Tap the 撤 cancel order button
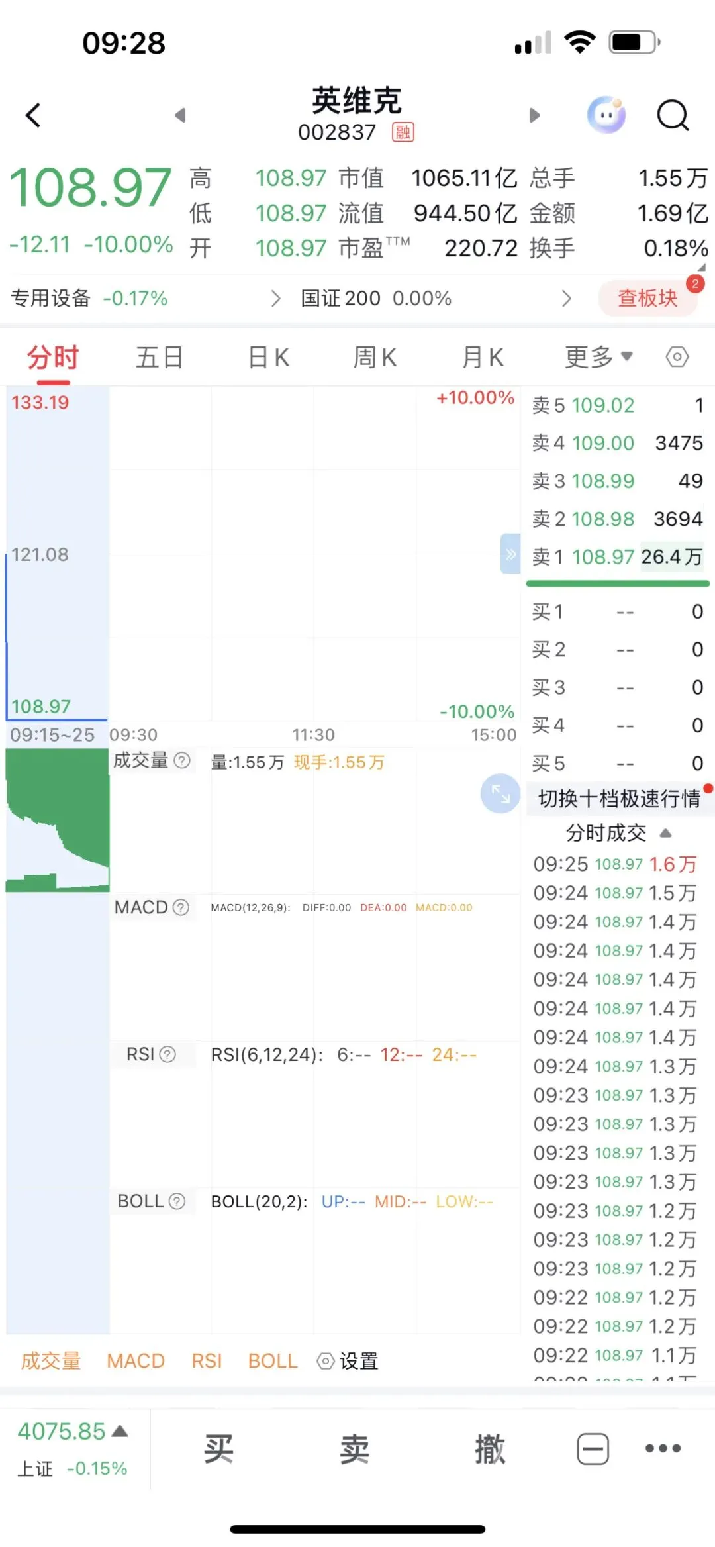The image size is (715, 1547). coord(490,1449)
